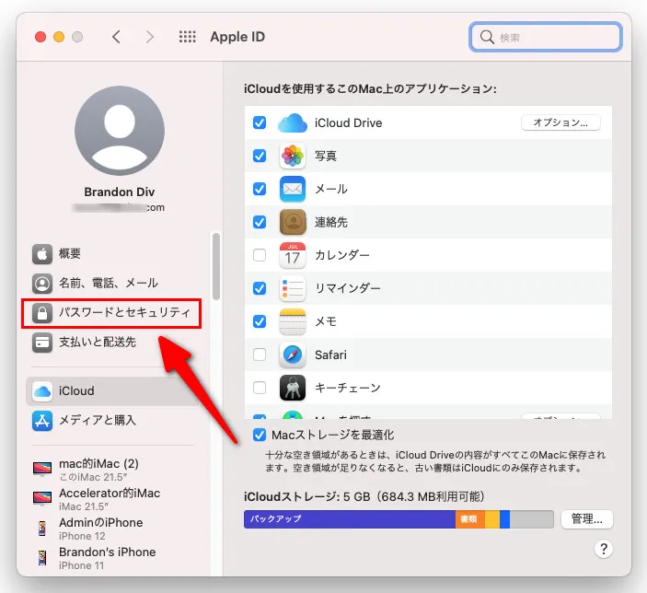Toggle Macストレージを最適化 checkbox
This screenshot has height=593, width=647.
(260, 435)
